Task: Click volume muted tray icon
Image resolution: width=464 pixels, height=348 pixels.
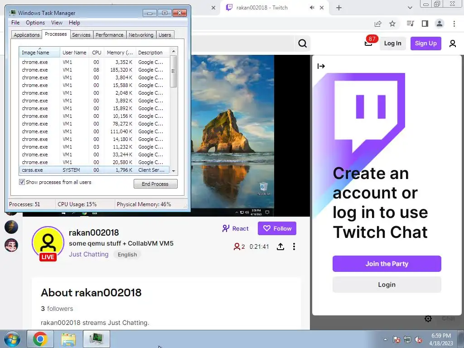Action: pos(418,339)
